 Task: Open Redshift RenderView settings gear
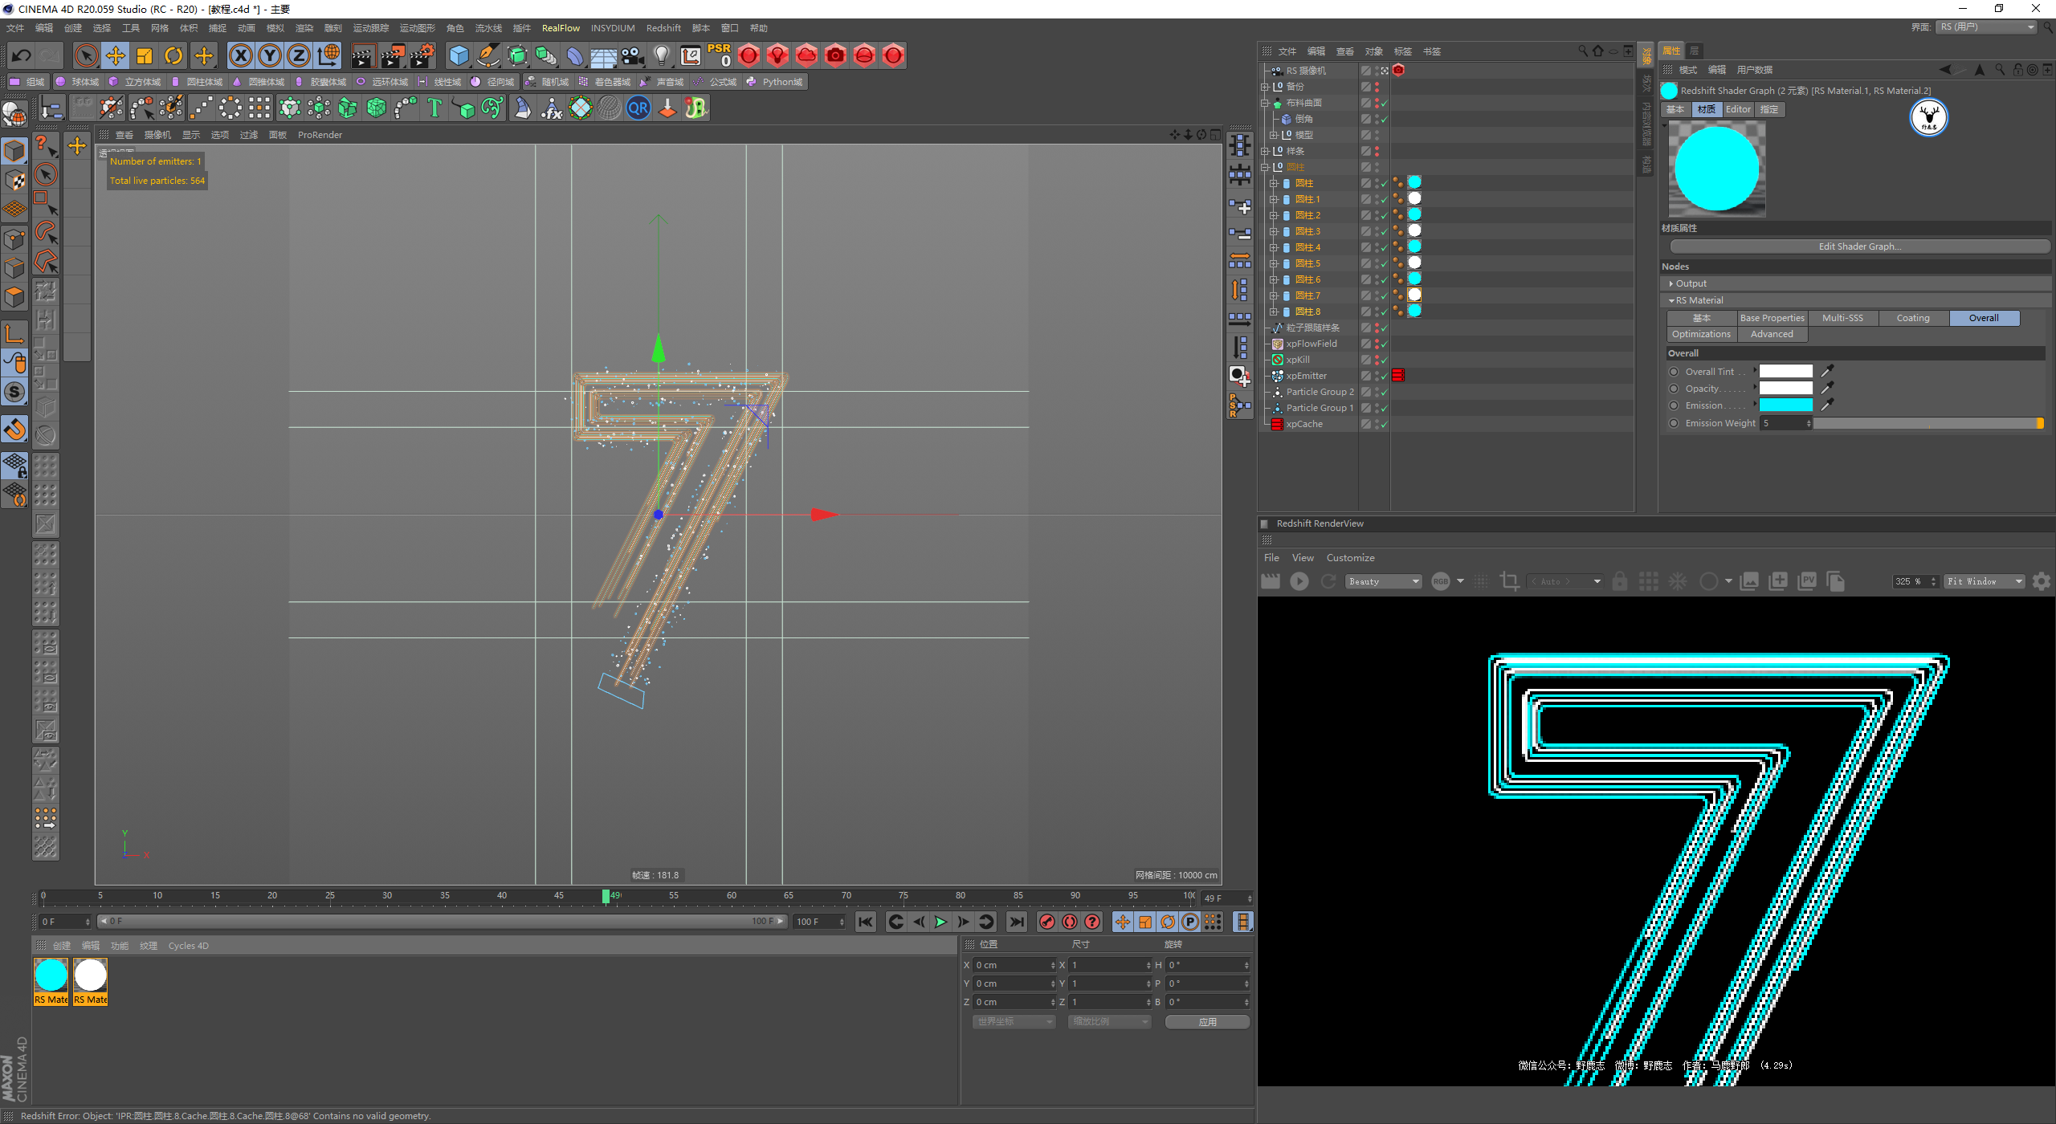[2041, 581]
